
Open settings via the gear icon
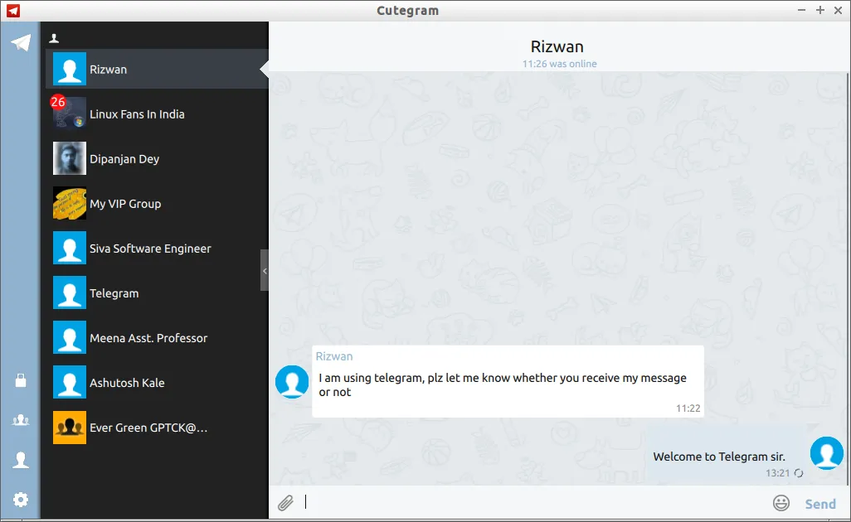pyautogui.click(x=21, y=500)
